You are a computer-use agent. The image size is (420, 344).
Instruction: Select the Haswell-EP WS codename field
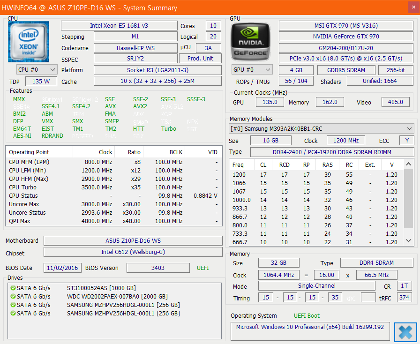pyautogui.click(x=135, y=48)
